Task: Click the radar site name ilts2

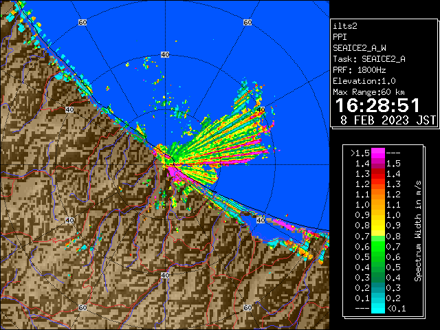Action: coord(345,26)
